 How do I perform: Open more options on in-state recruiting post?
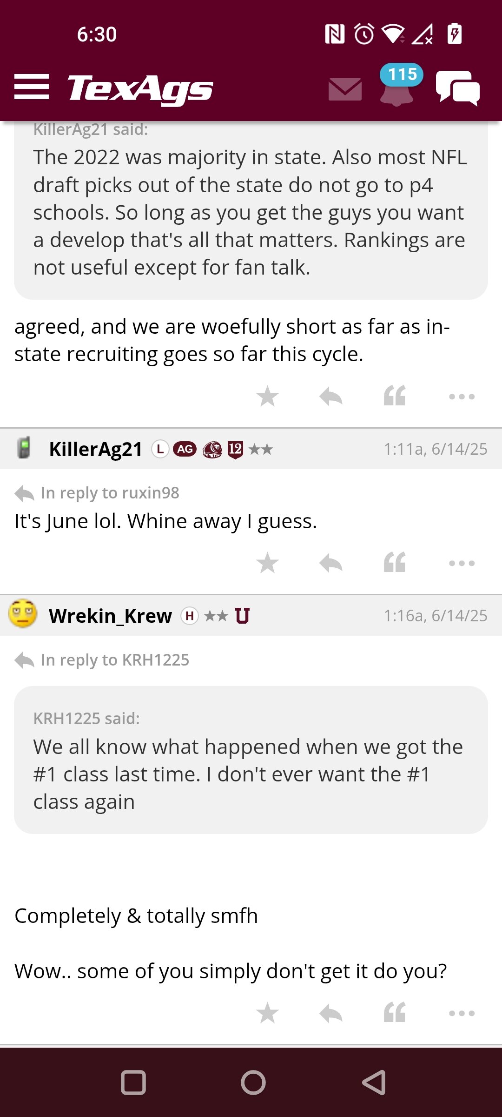point(462,397)
